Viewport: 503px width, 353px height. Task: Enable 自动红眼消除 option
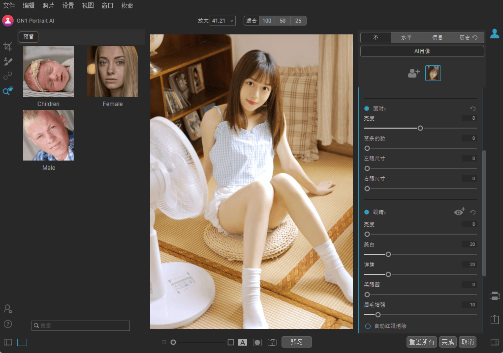coord(368,326)
